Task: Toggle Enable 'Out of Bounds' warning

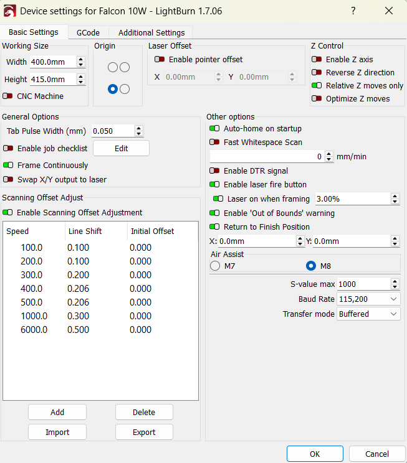Action: coord(214,213)
